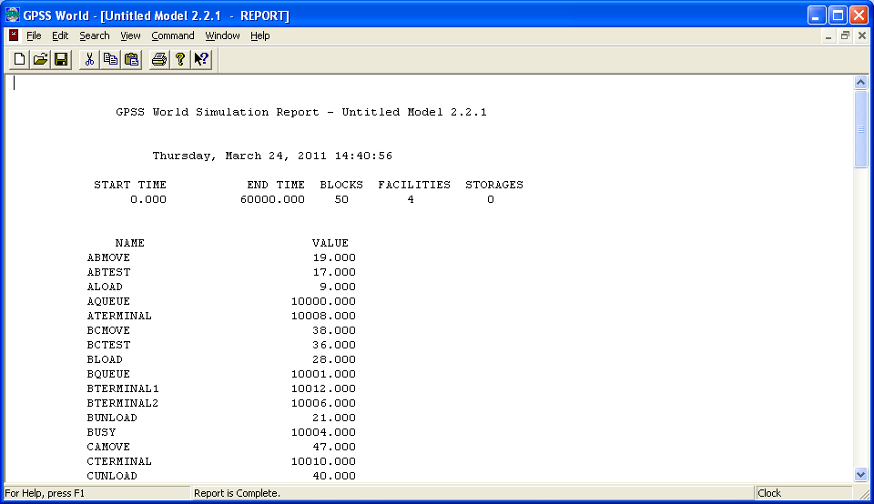Image resolution: width=874 pixels, height=504 pixels.
Task: Open the Edit menu
Action: 60,35
